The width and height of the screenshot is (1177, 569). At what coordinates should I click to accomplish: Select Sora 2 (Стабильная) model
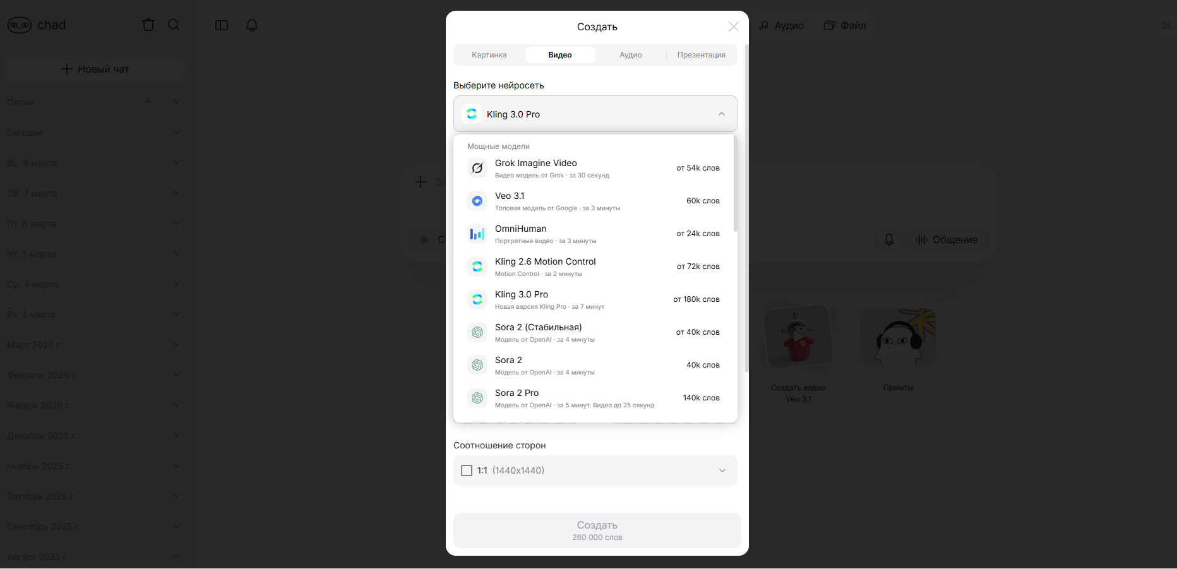[594, 332]
